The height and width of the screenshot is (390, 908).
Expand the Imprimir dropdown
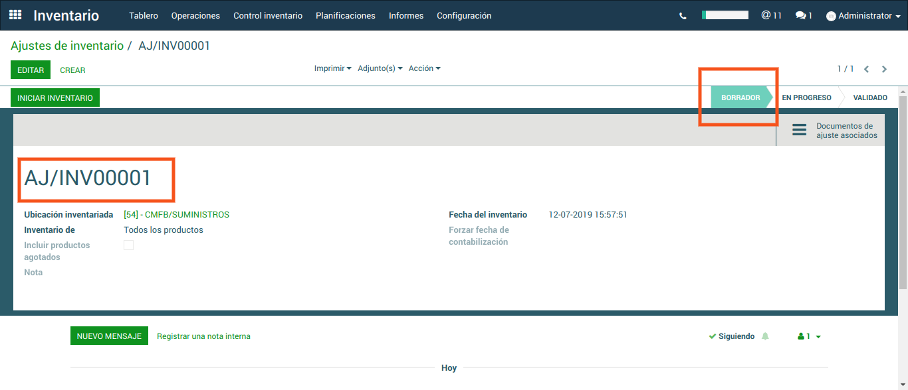(x=332, y=68)
